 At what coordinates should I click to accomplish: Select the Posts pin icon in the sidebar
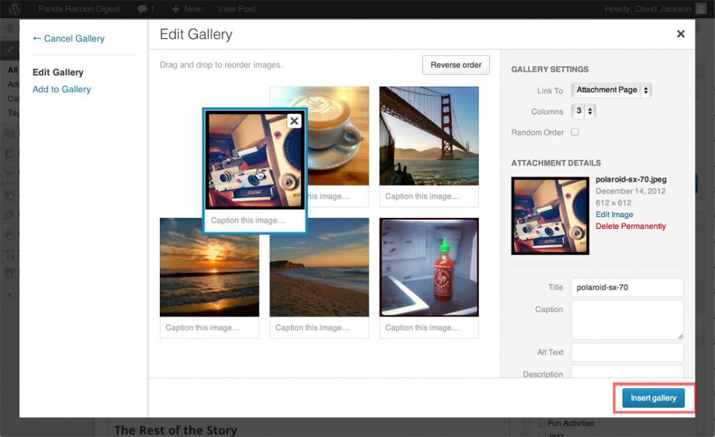(9, 50)
